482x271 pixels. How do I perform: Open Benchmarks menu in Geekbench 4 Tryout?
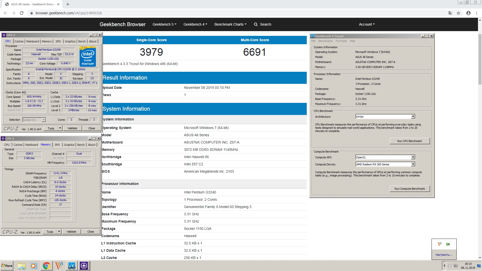click(325, 41)
